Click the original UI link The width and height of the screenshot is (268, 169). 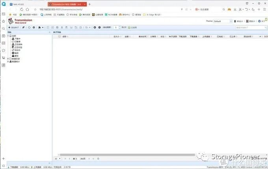[x=251, y=21]
